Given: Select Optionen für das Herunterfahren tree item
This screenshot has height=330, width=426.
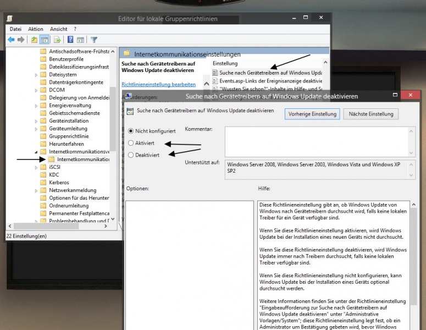Looking at the screenshot, I should point(79,198).
